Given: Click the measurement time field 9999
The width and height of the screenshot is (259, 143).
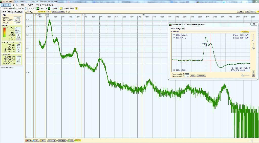Looking at the screenshot, I should point(18,57).
